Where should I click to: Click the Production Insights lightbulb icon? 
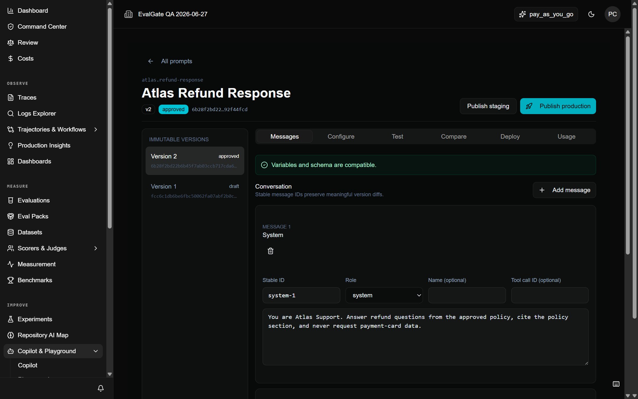point(11,145)
